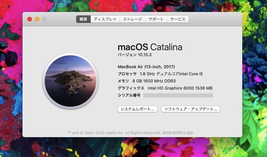The width and height of the screenshot is (267, 157).
Task: Click the macOS Catalina island icon
Action: 70,81
